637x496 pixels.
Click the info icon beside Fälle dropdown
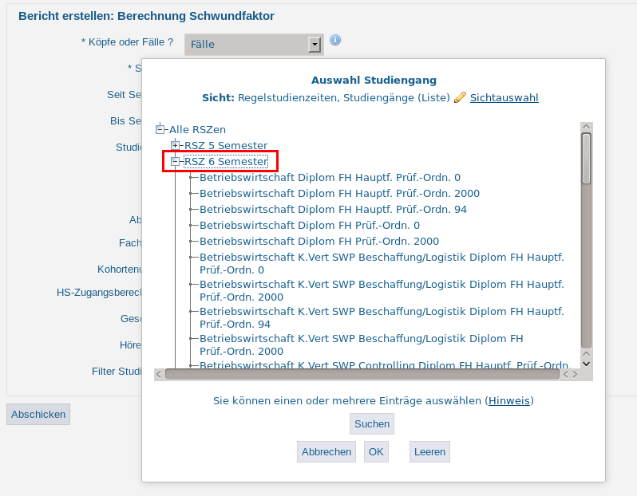[x=335, y=41]
